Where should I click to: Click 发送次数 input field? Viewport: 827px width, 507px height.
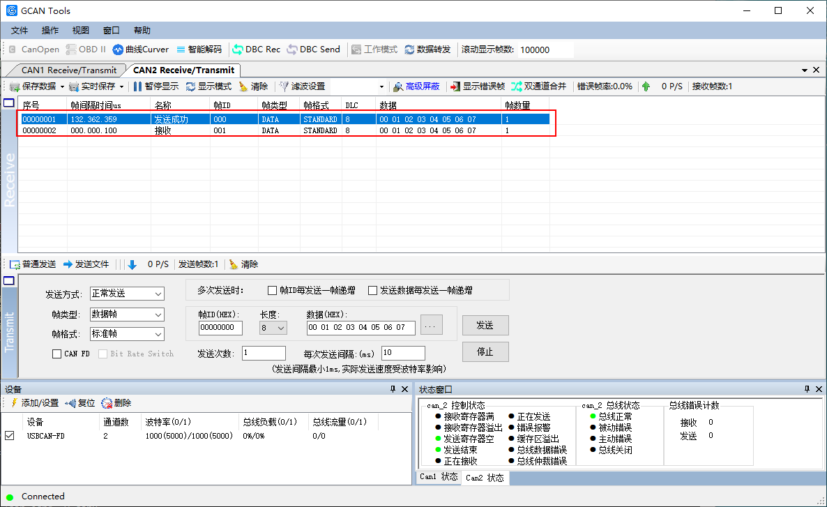point(264,353)
